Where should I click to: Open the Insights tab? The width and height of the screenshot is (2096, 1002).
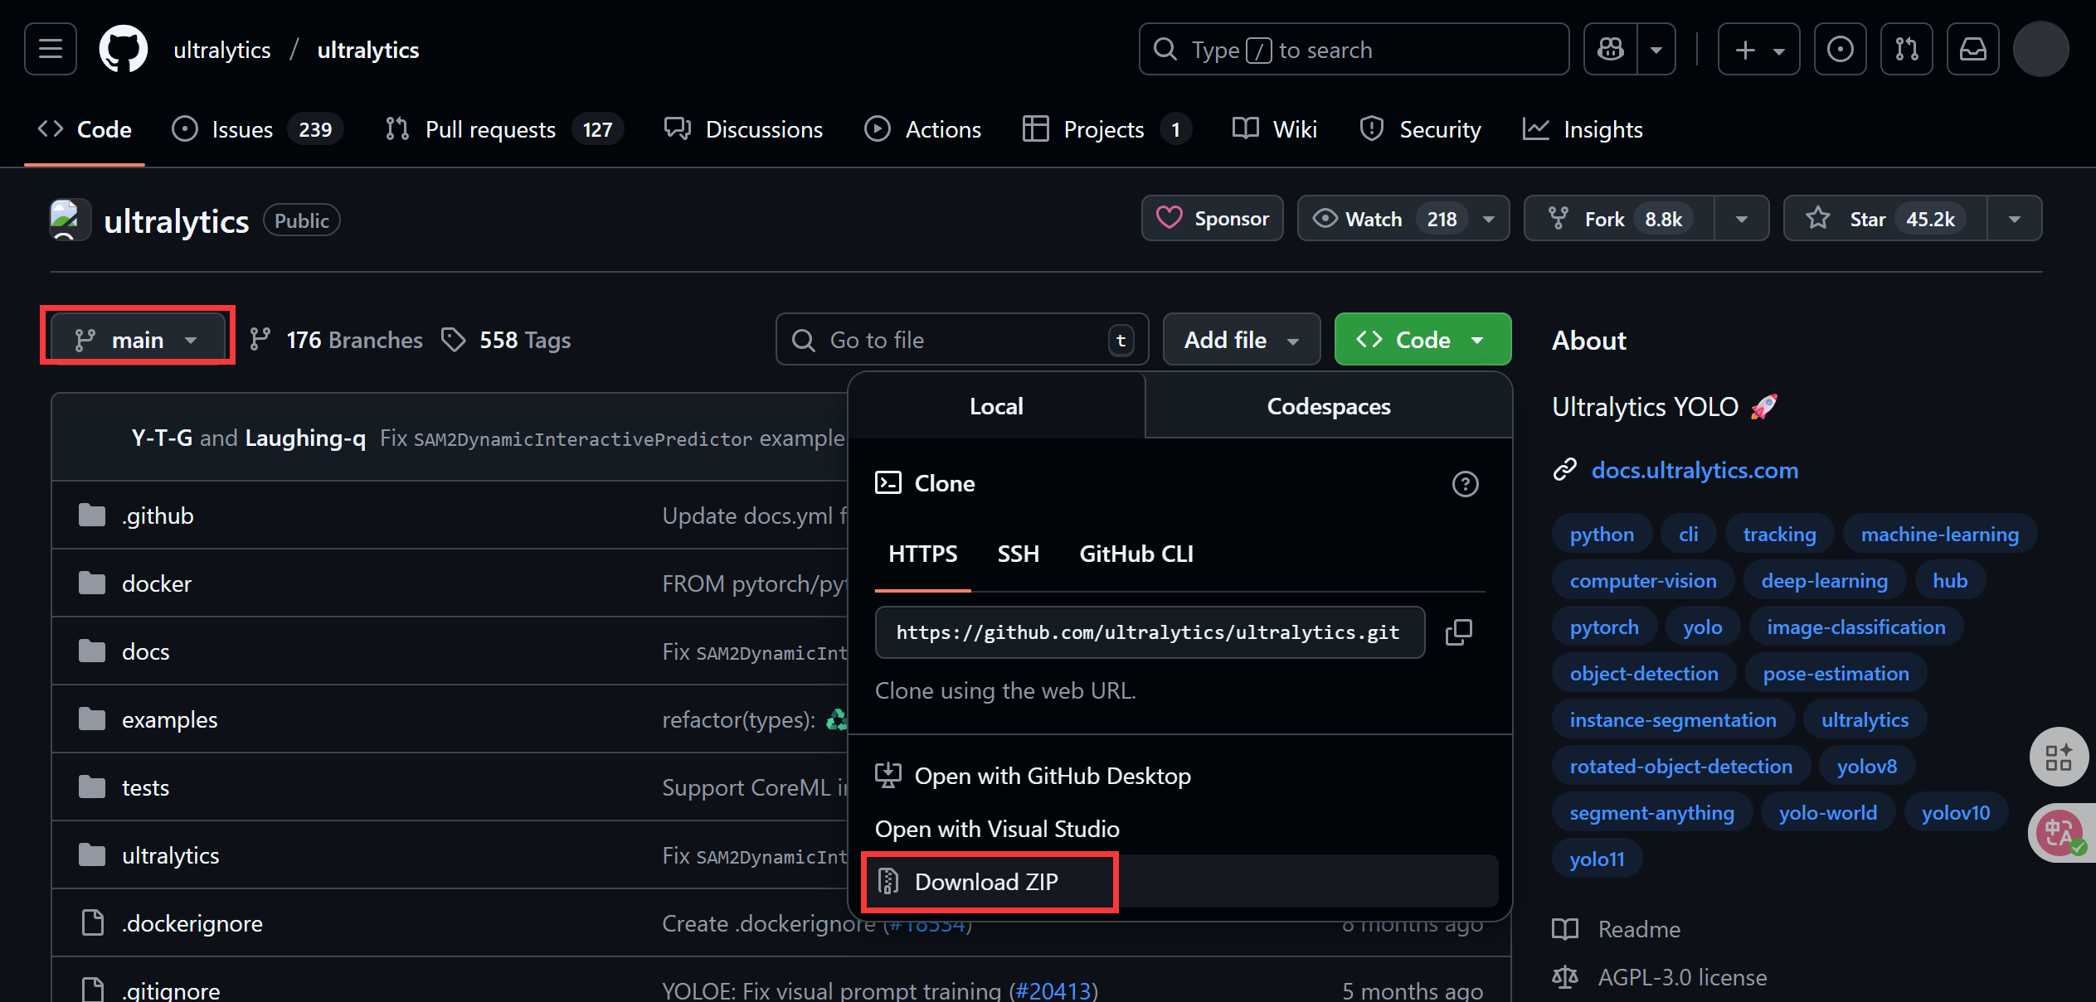click(1583, 129)
